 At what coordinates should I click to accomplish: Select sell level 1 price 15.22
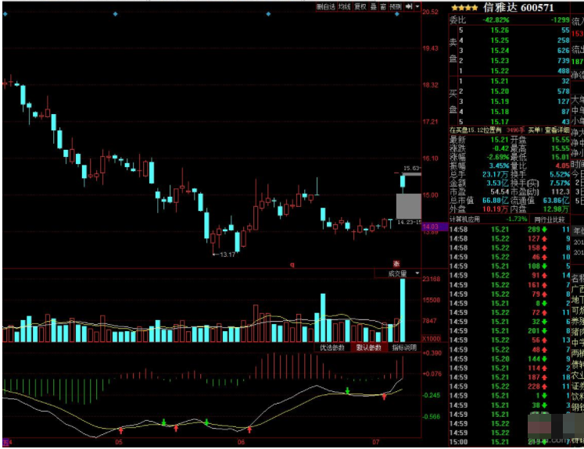[500, 71]
